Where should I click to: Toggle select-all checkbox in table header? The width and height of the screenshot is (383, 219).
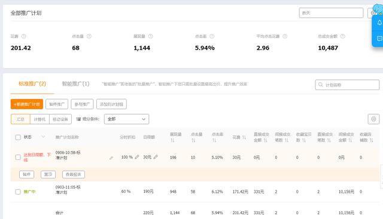pos(18,137)
